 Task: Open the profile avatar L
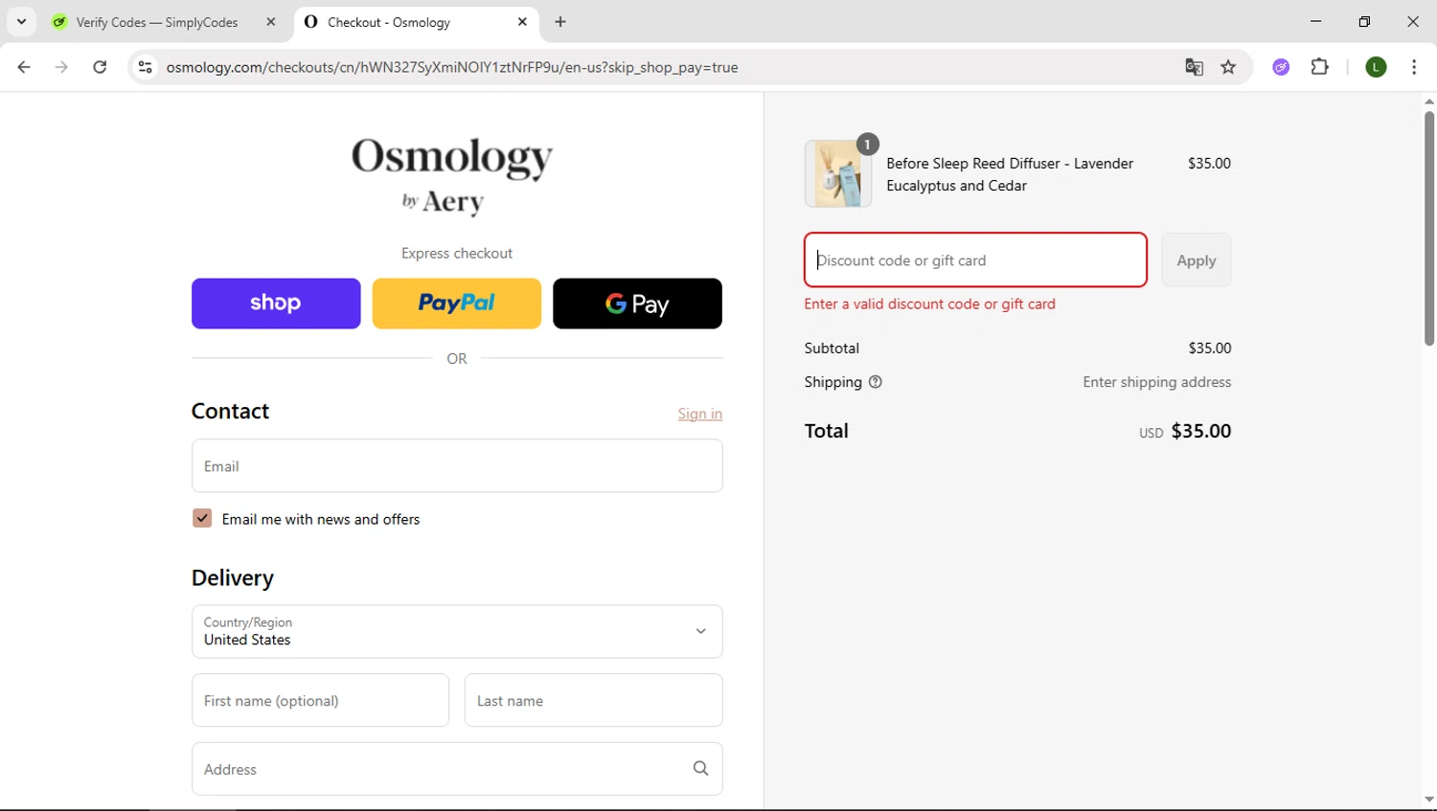click(x=1376, y=67)
